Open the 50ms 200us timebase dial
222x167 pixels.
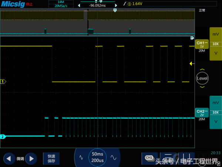[x=97, y=157]
